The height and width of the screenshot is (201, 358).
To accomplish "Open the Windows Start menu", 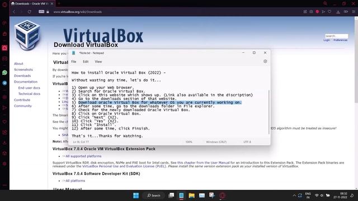I will 136,195.
